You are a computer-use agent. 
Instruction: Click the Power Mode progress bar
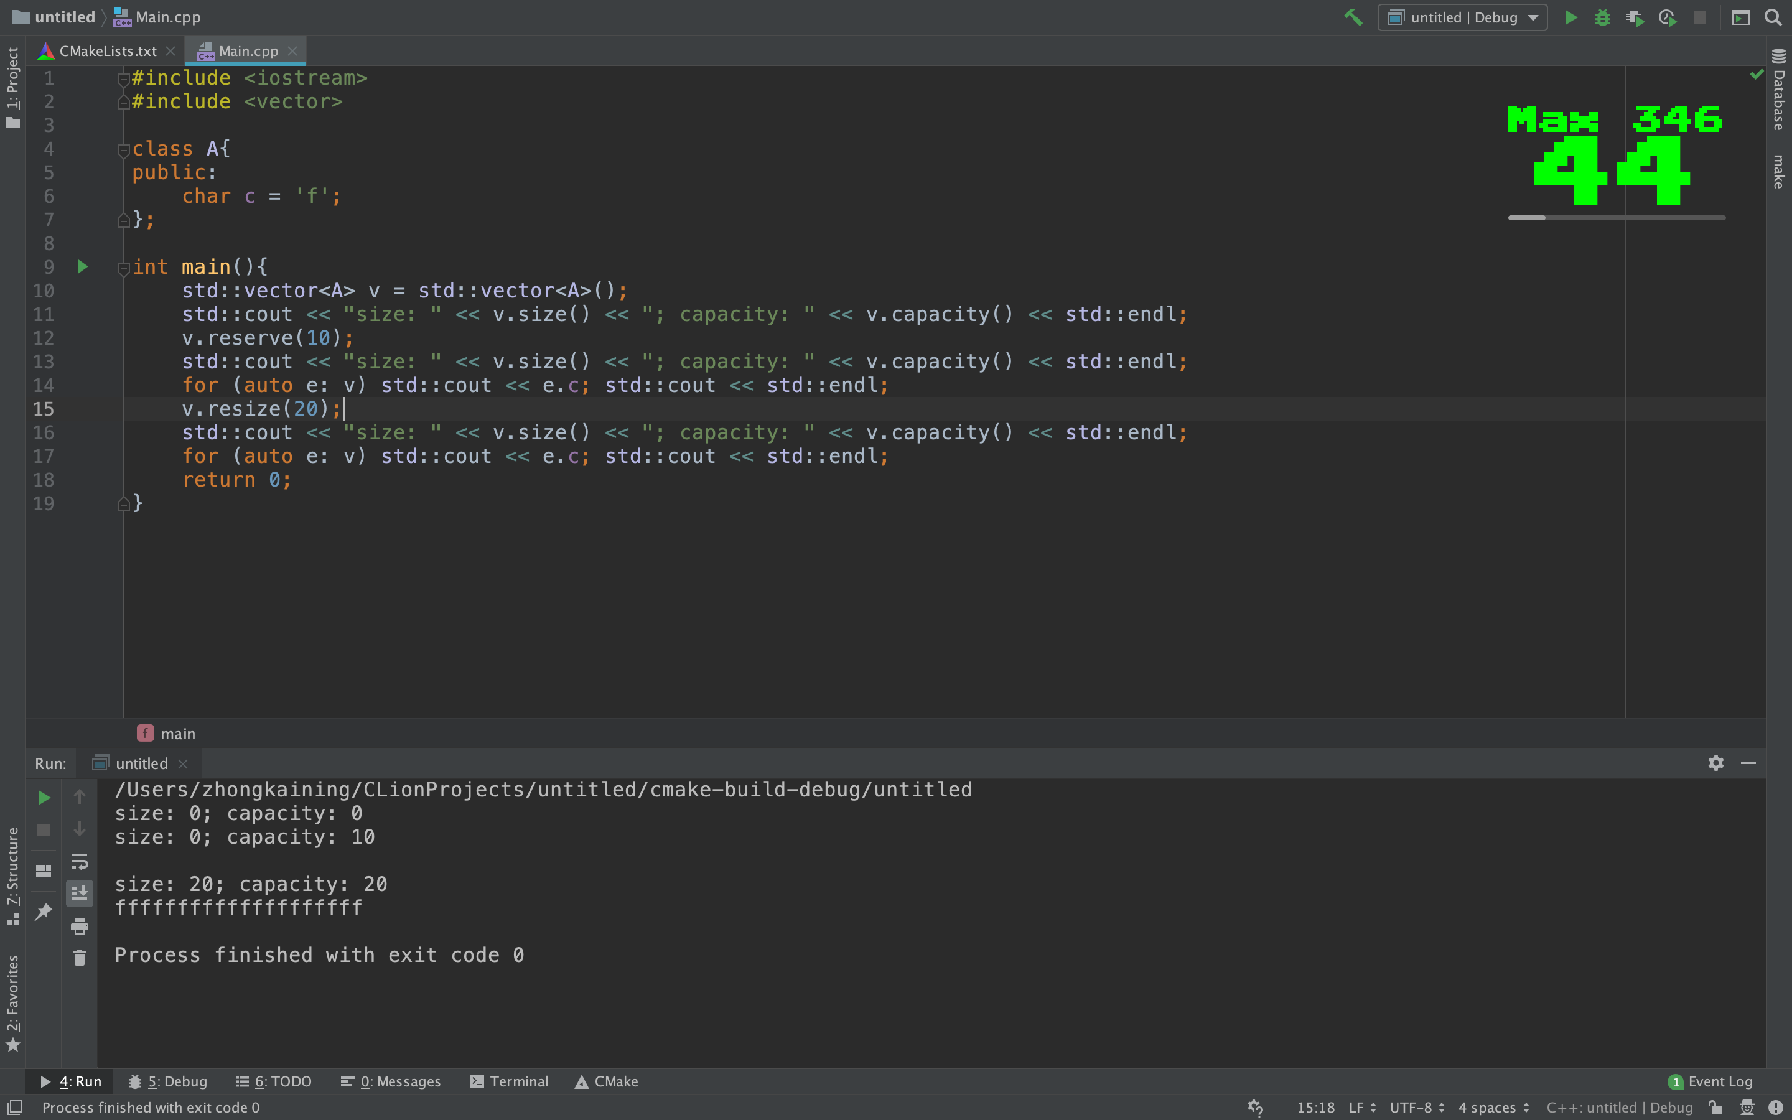click(x=1617, y=218)
